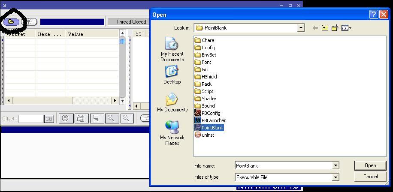The image size is (393, 192).
Task: Click the pointing hand button in toolbar
Action: click(145, 118)
